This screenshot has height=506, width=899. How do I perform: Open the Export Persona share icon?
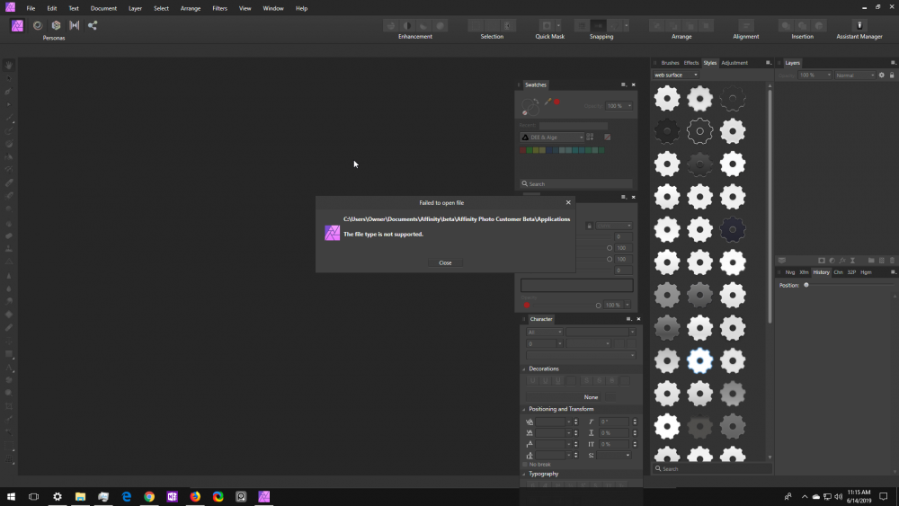click(x=93, y=25)
